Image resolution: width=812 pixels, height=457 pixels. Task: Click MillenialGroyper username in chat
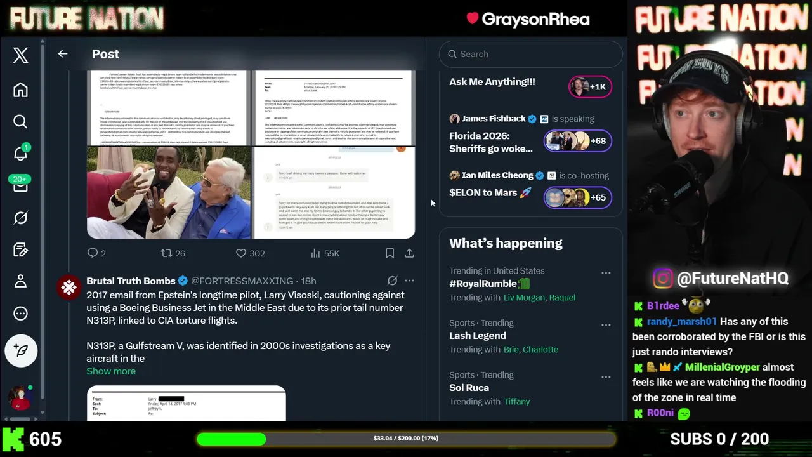(x=722, y=368)
